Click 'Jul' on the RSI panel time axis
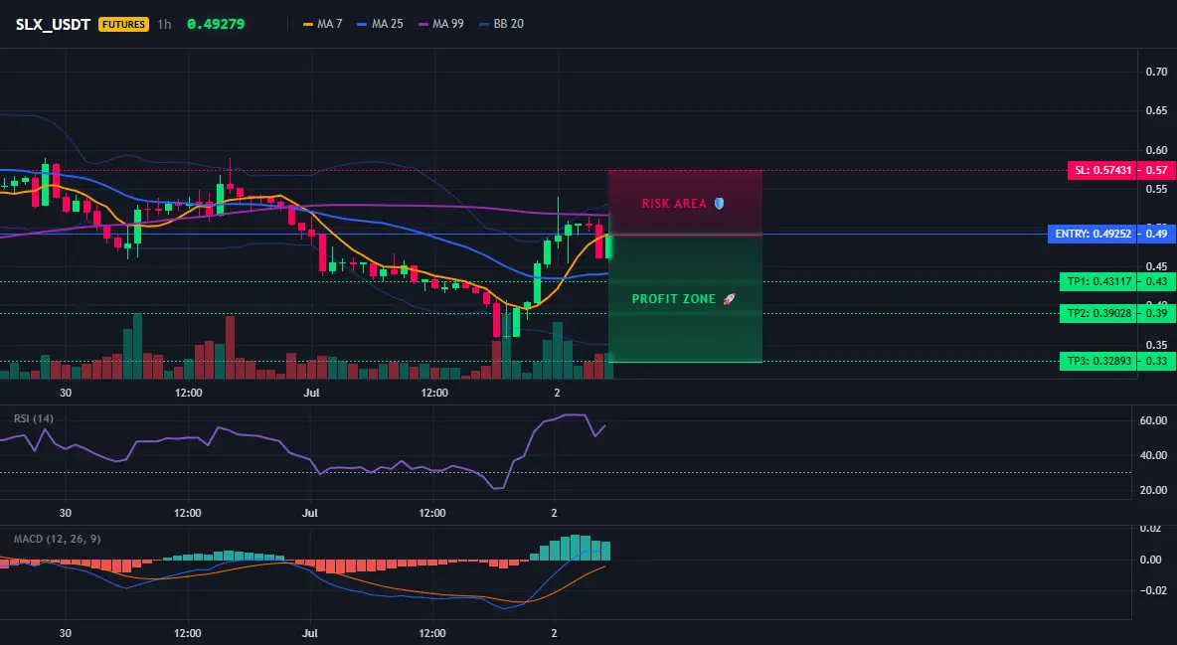1177x645 pixels. 309,513
